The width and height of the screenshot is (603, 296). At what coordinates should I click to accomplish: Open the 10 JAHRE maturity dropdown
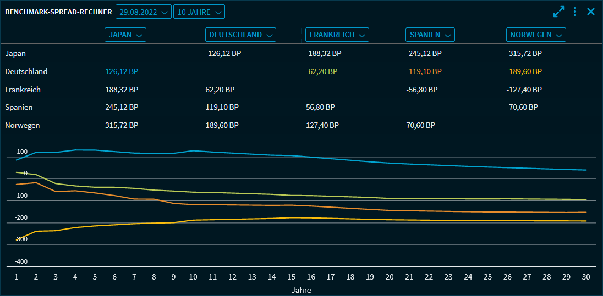pos(199,12)
